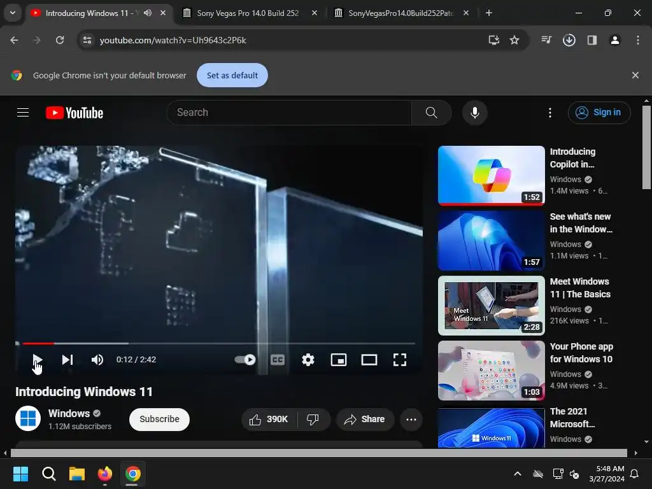Image resolution: width=652 pixels, height=489 pixels.
Task: Subscribe to the Windows channel
Action: pos(159,419)
